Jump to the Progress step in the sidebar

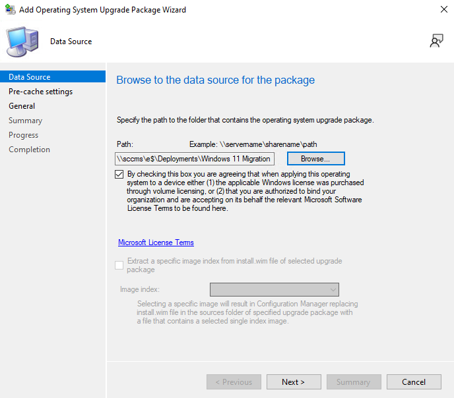point(23,135)
